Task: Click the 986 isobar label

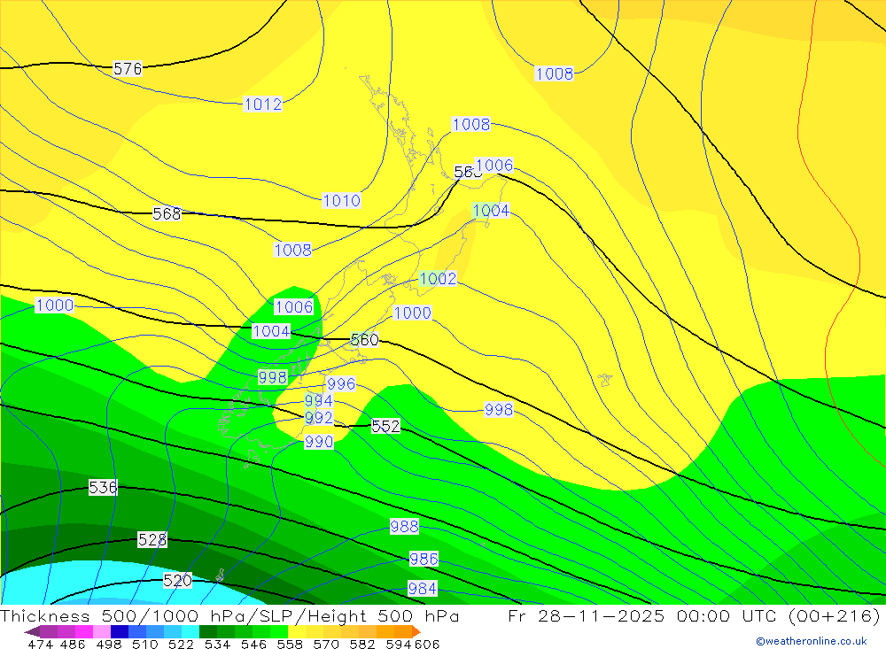Action: tap(424, 559)
